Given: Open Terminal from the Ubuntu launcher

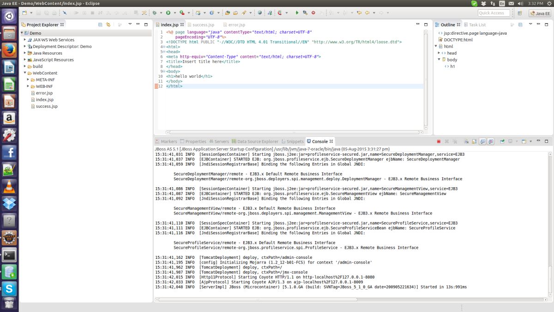Looking at the screenshot, I should click(9, 255).
